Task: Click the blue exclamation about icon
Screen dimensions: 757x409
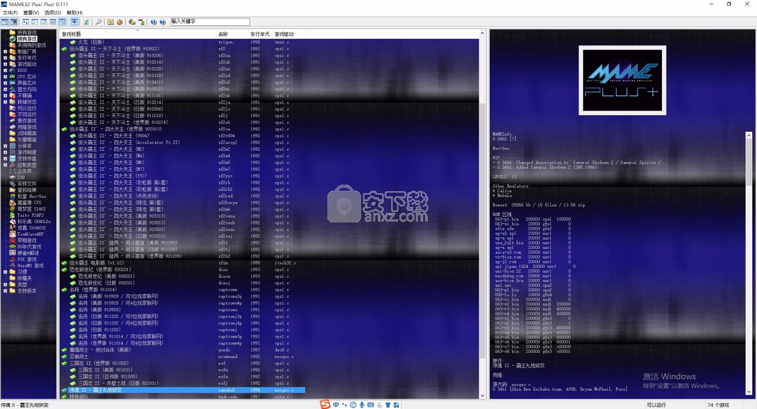Action: [153, 22]
